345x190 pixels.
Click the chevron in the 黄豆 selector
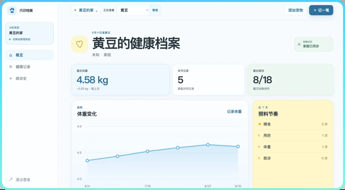(147, 10)
